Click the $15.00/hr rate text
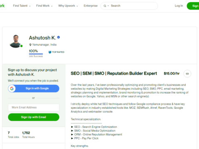199x149 pixels. click(x=172, y=74)
